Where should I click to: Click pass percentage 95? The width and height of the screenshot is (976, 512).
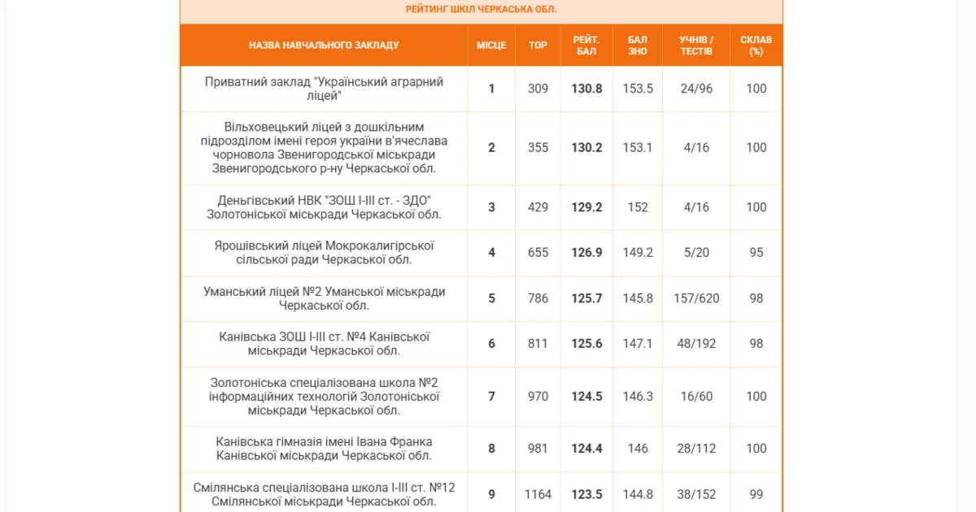coord(756,253)
